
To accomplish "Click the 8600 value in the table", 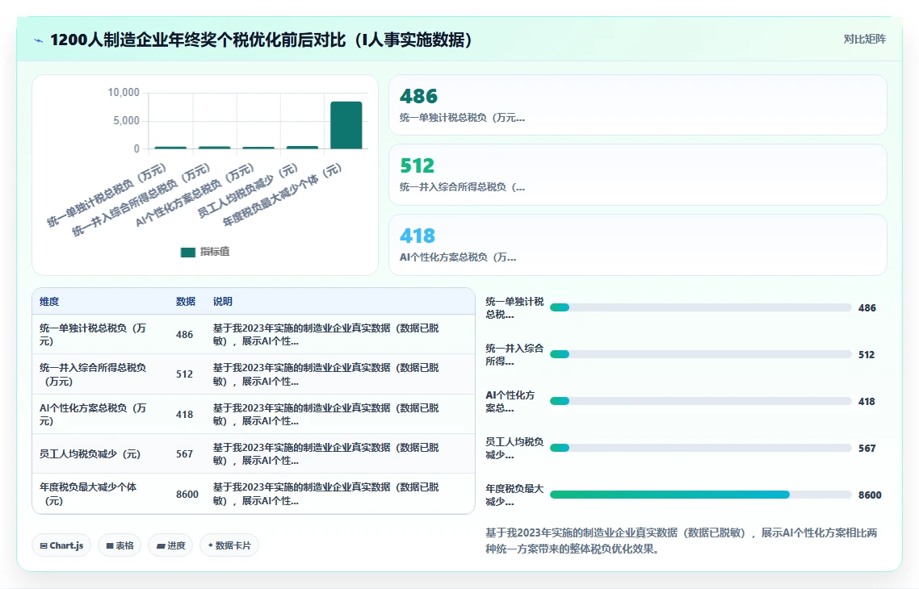I will pyautogui.click(x=187, y=494).
